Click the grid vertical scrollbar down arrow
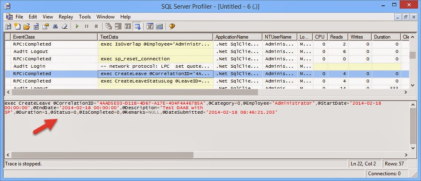 [x=413, y=85]
